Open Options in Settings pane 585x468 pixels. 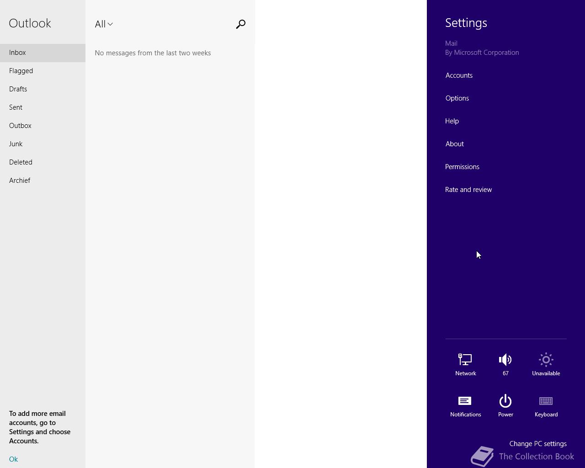pos(457,98)
